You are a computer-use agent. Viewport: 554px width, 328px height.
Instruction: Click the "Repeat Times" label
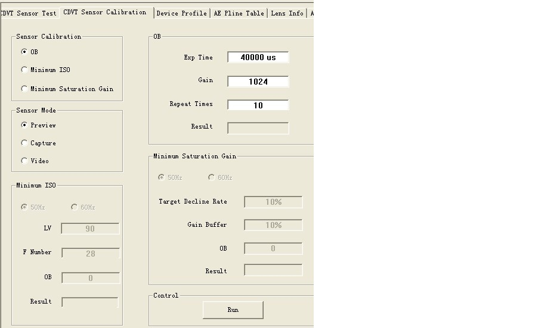coord(191,104)
